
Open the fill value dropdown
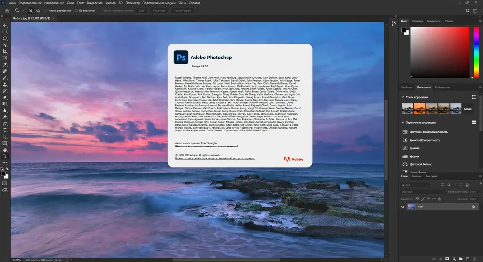480,199
